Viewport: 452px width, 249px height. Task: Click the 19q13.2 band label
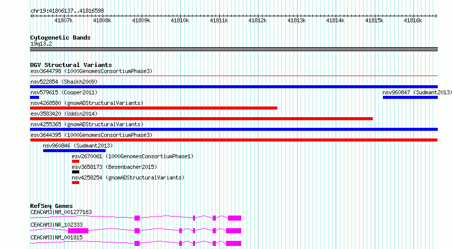[x=41, y=44]
